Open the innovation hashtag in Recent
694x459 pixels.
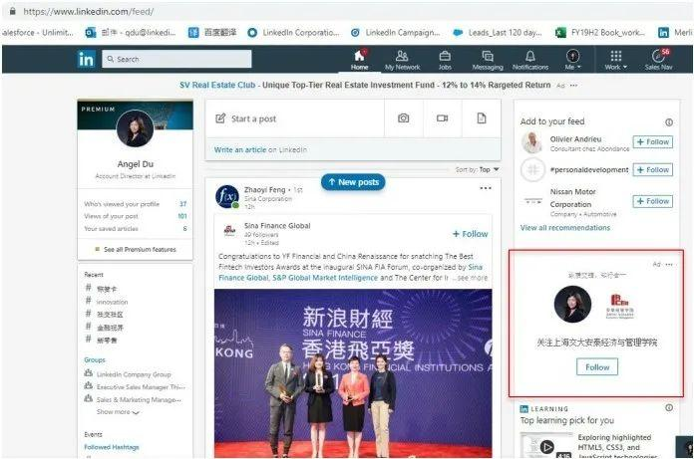[x=112, y=302]
